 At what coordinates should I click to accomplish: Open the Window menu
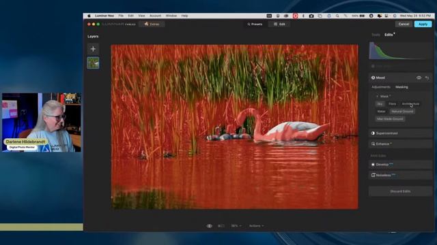pos(171,16)
